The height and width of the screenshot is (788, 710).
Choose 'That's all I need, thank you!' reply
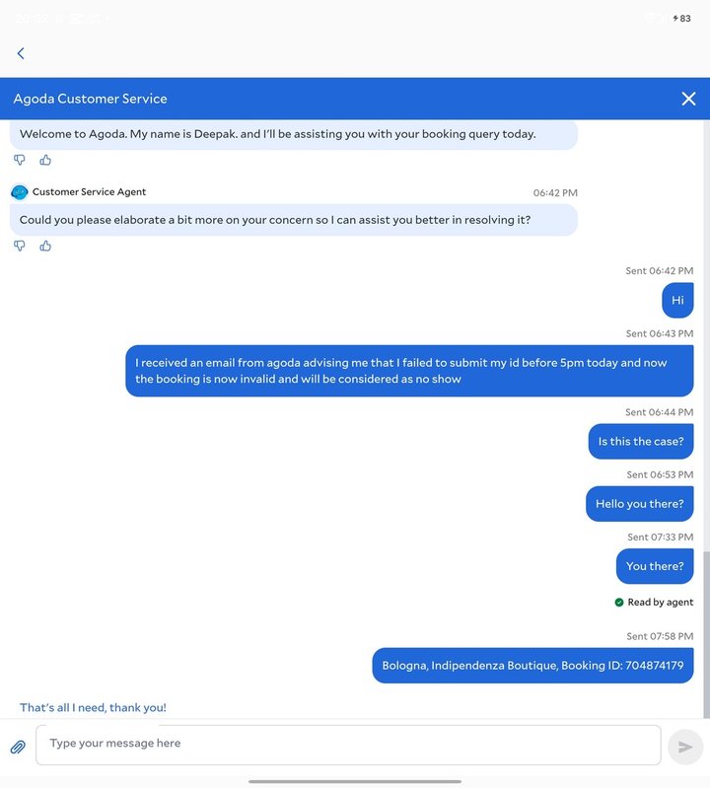point(93,707)
